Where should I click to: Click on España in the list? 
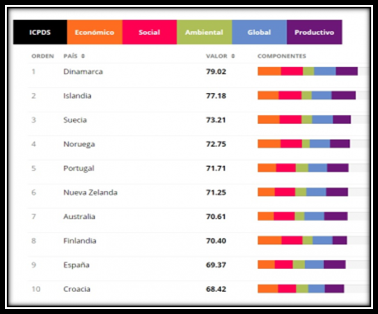(76, 265)
